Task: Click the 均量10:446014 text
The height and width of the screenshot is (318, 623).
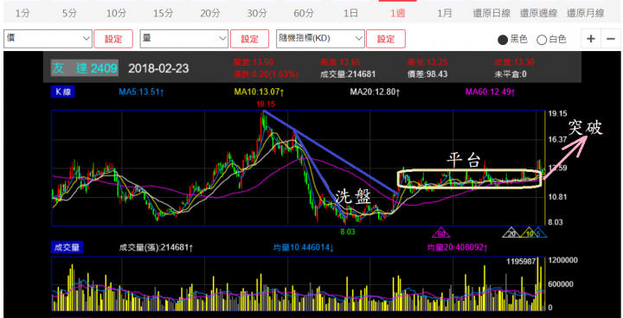Action: pyautogui.click(x=303, y=248)
